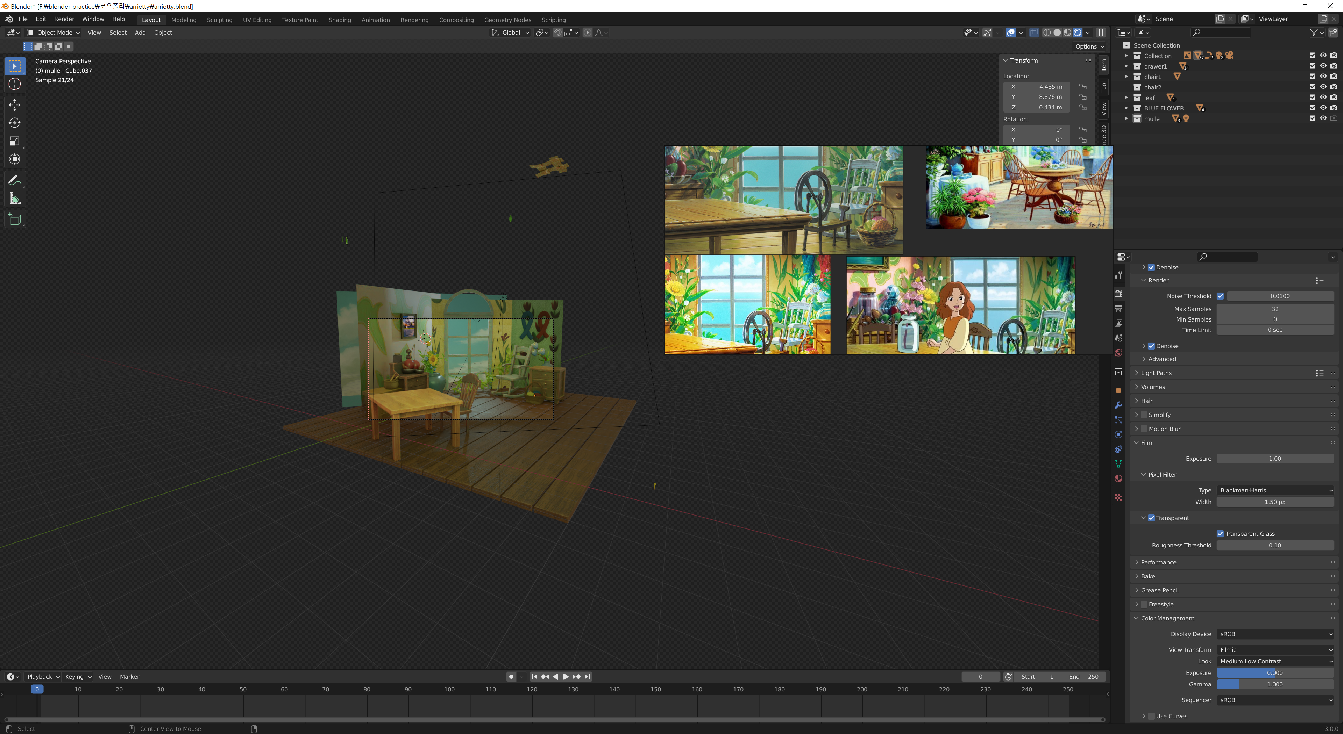Select the 3D Cursor tool
Image resolution: width=1343 pixels, height=734 pixels.
pyautogui.click(x=15, y=84)
